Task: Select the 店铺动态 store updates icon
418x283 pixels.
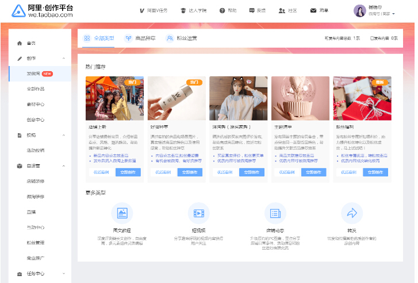Action: [x=275, y=213]
